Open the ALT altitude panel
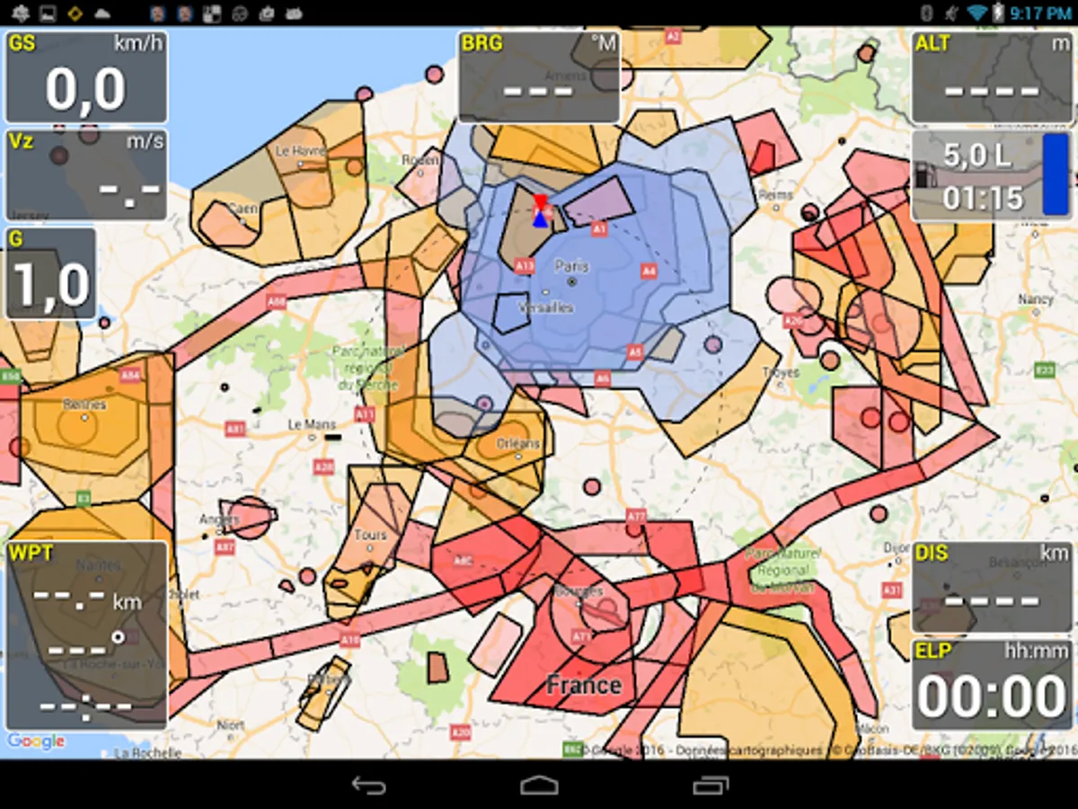Image resolution: width=1078 pixels, height=809 pixels. click(x=992, y=76)
